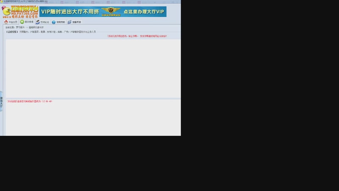339x191 pixels.
Task: Click the red system message in lower pane
Action: [29, 101]
